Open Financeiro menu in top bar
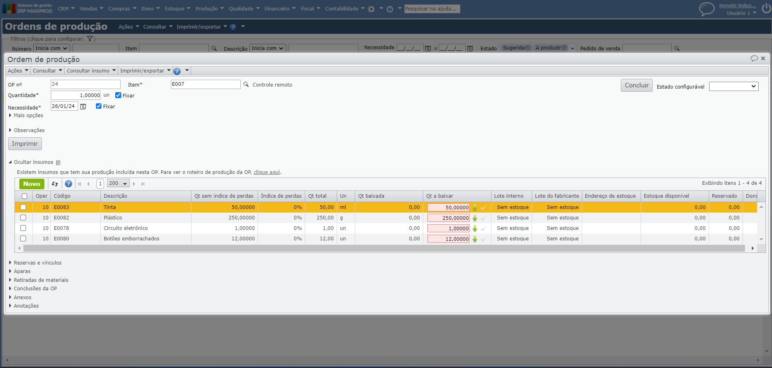The image size is (772, 368). click(x=280, y=8)
